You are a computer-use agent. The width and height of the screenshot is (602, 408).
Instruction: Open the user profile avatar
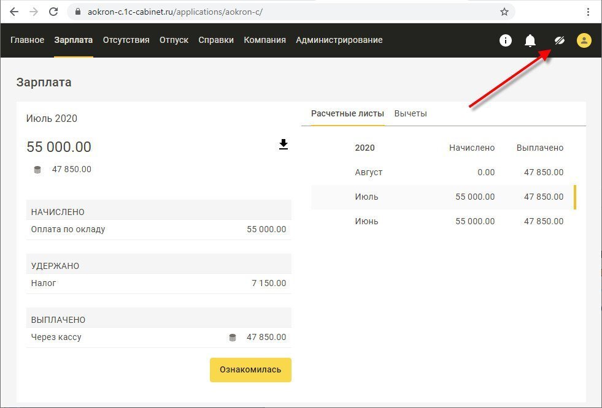pyautogui.click(x=584, y=40)
